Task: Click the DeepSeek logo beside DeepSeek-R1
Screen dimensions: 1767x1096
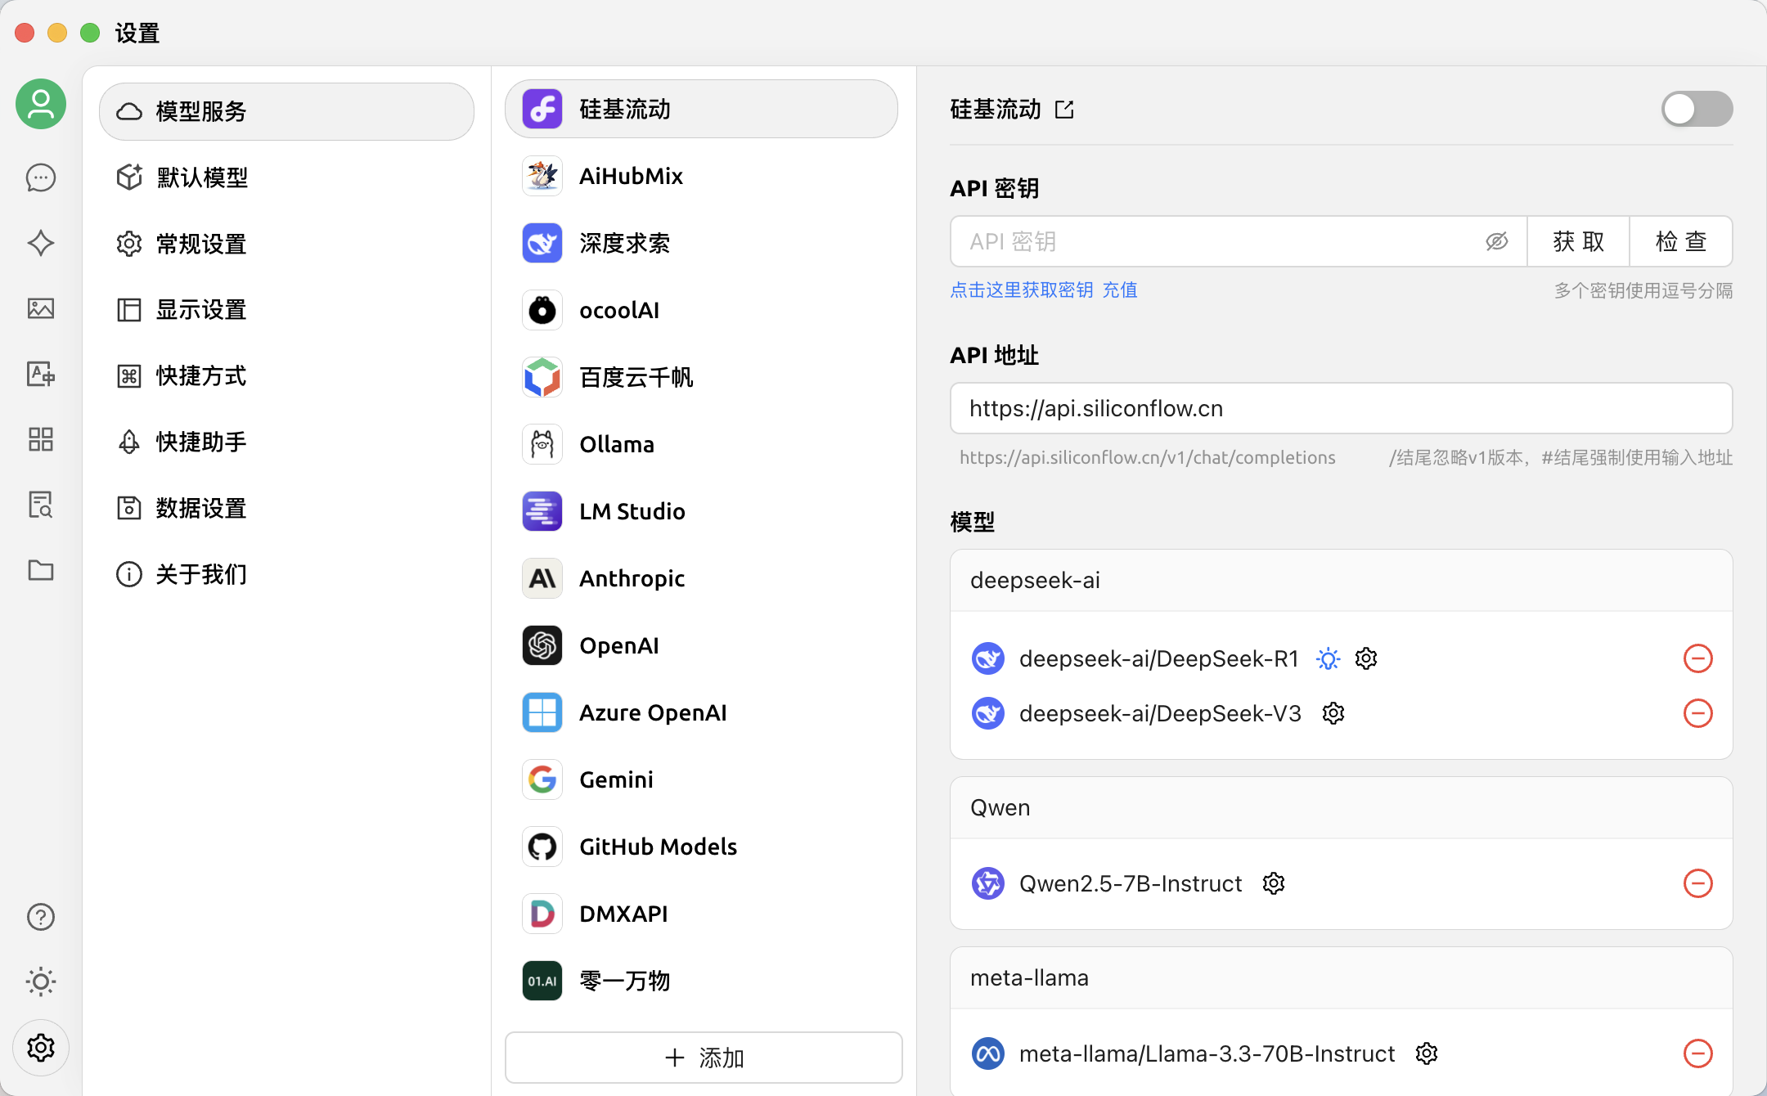Action: tap(988, 658)
